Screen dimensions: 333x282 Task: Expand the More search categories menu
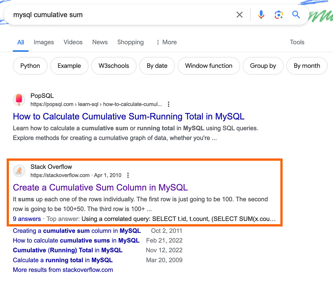click(166, 42)
